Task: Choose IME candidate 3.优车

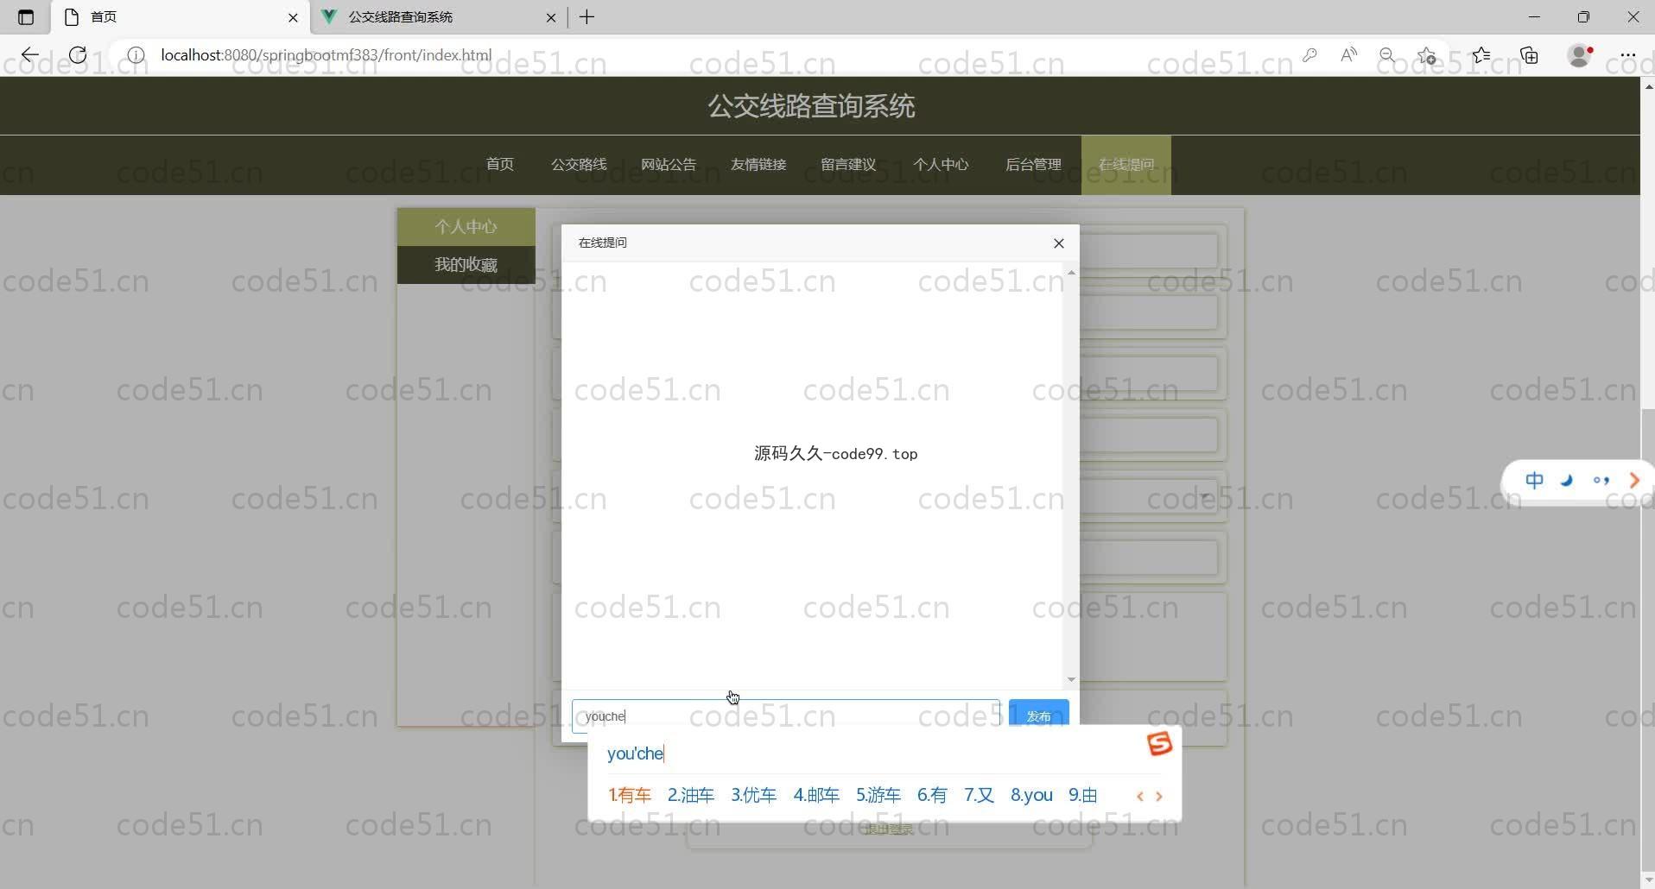Action: pos(753,796)
